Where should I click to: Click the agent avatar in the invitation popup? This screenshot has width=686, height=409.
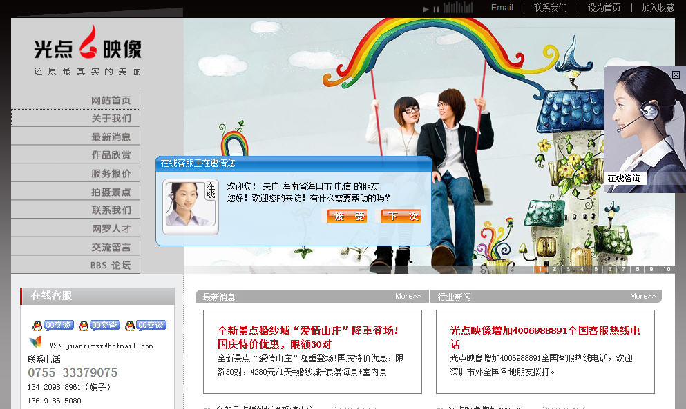pyautogui.click(x=184, y=204)
